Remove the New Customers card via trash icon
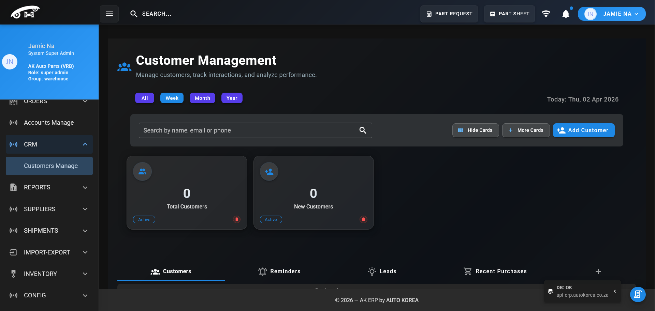This screenshot has height=311, width=655. click(363, 219)
